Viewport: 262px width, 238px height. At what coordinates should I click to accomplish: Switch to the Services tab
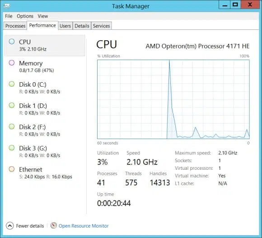[102, 26]
